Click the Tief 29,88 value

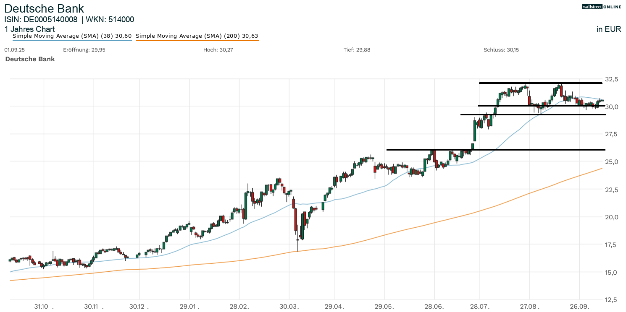click(x=357, y=50)
